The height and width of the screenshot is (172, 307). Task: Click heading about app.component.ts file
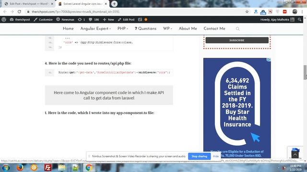(x=99, y=113)
